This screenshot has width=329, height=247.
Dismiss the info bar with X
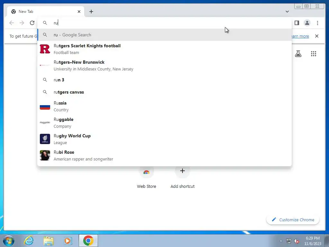tap(316, 36)
